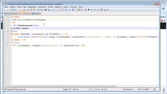Cut selection using the scissors icon
Screen dimensions: 167x94
28,10
